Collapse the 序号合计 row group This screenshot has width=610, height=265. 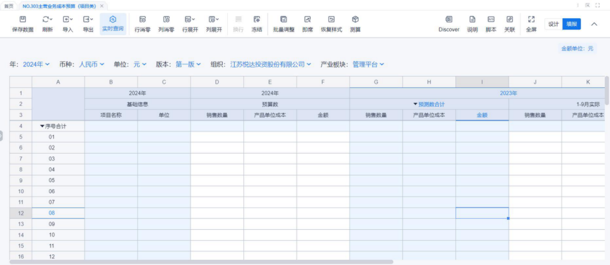click(x=42, y=126)
